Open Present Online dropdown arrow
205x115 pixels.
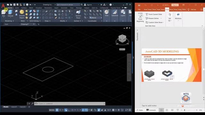pos(161,19)
